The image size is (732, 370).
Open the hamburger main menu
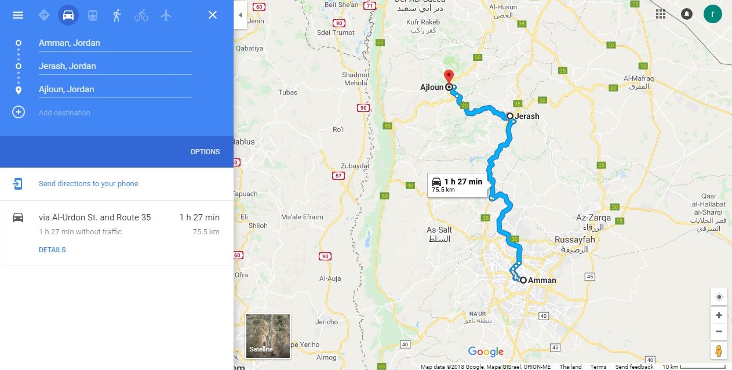[x=18, y=15]
